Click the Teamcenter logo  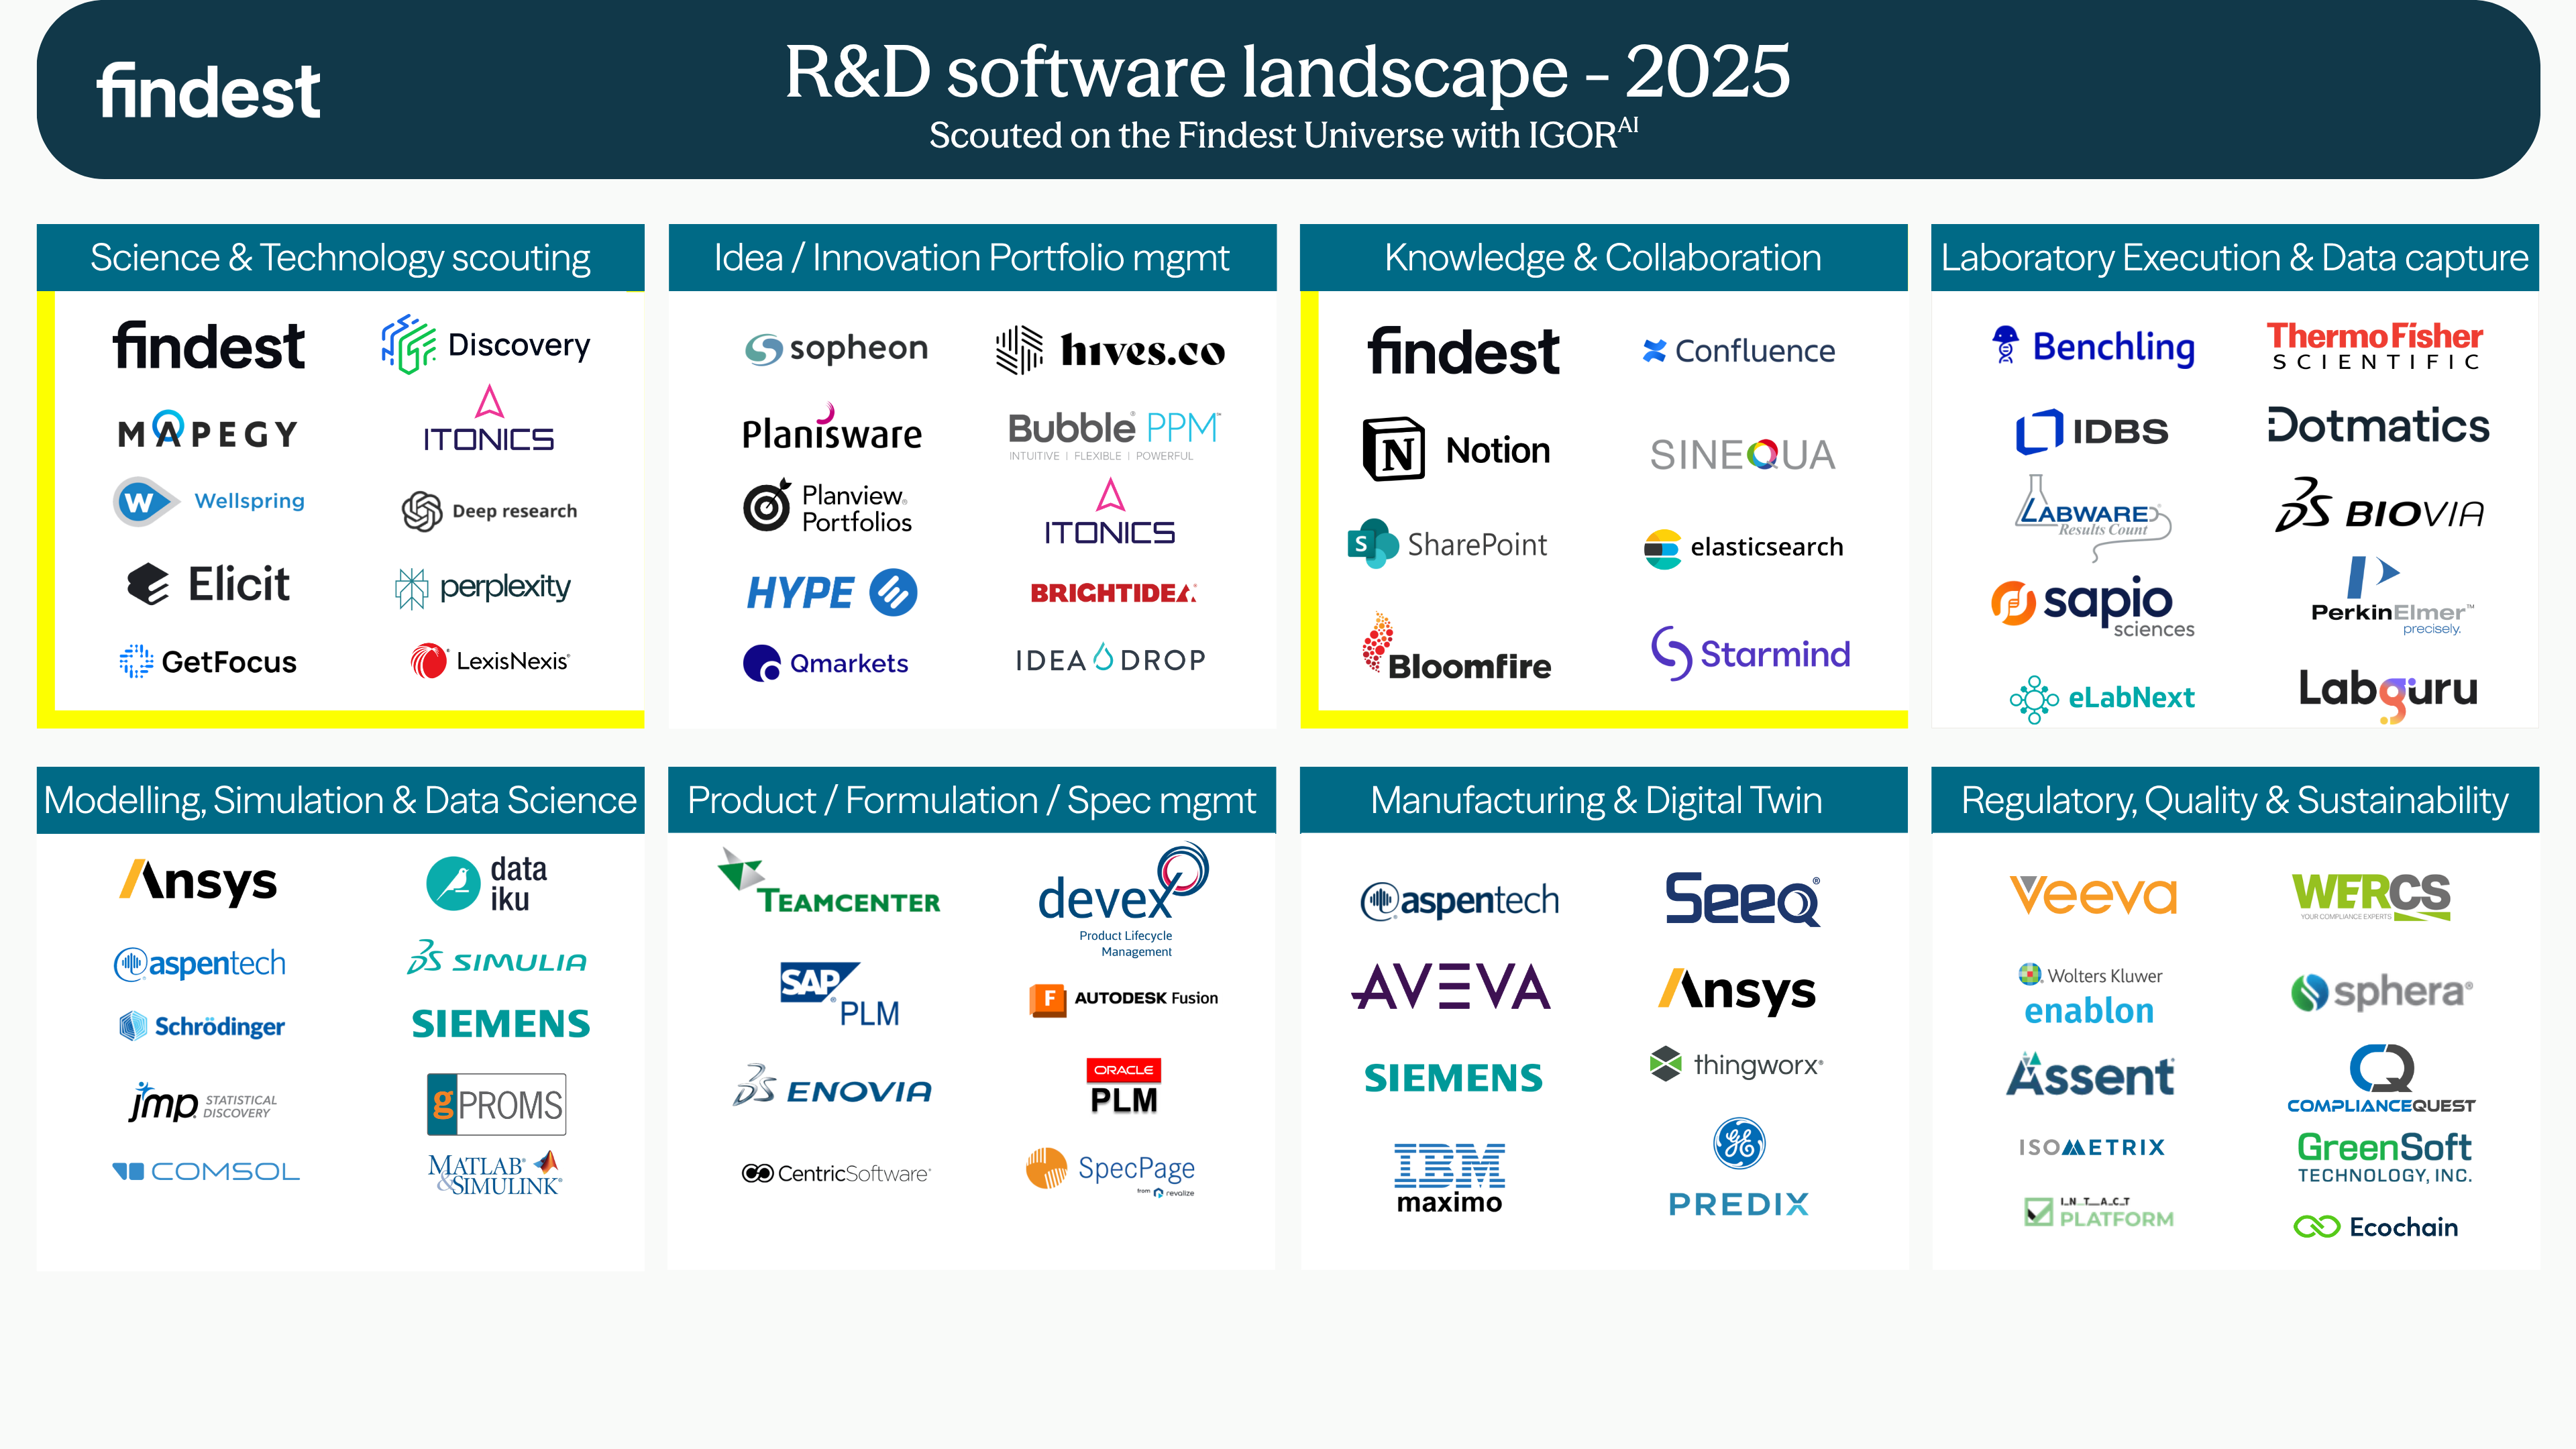coord(829,882)
